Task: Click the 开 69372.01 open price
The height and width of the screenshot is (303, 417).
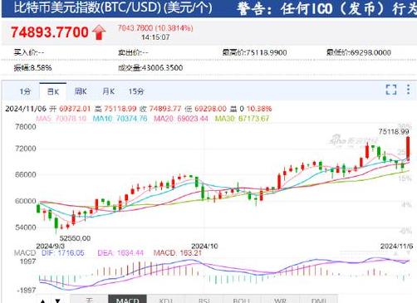Action: pos(70,109)
